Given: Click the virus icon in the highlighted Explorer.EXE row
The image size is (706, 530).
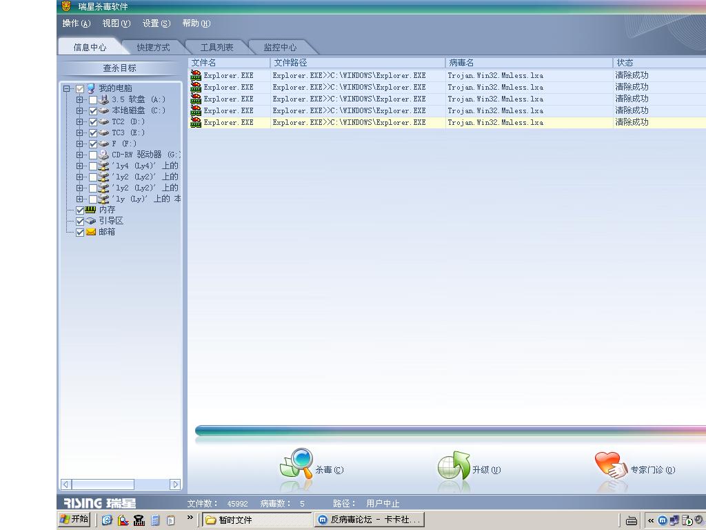Looking at the screenshot, I should coord(196,122).
